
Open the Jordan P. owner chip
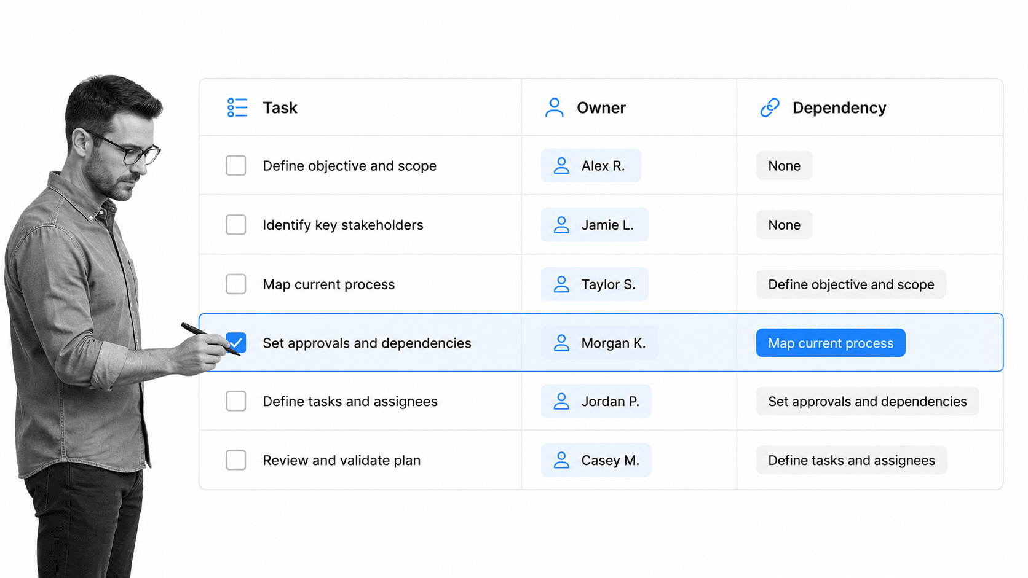pyautogui.click(x=596, y=401)
